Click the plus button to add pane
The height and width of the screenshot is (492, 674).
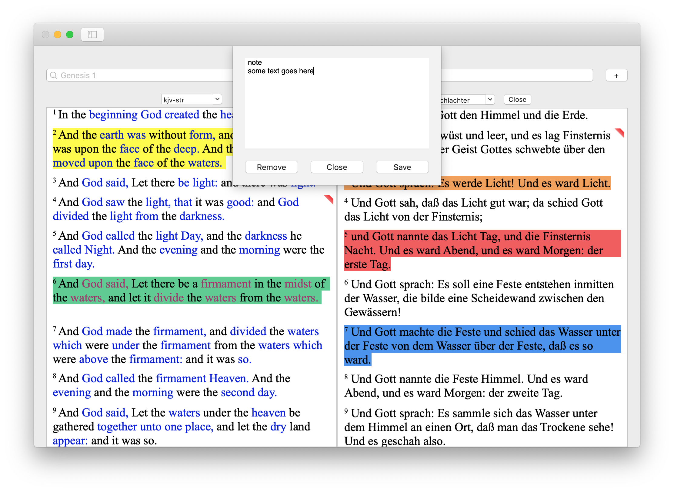click(616, 75)
